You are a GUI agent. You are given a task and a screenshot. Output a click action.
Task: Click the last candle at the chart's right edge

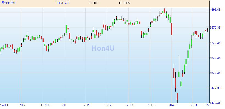pos(207,30)
